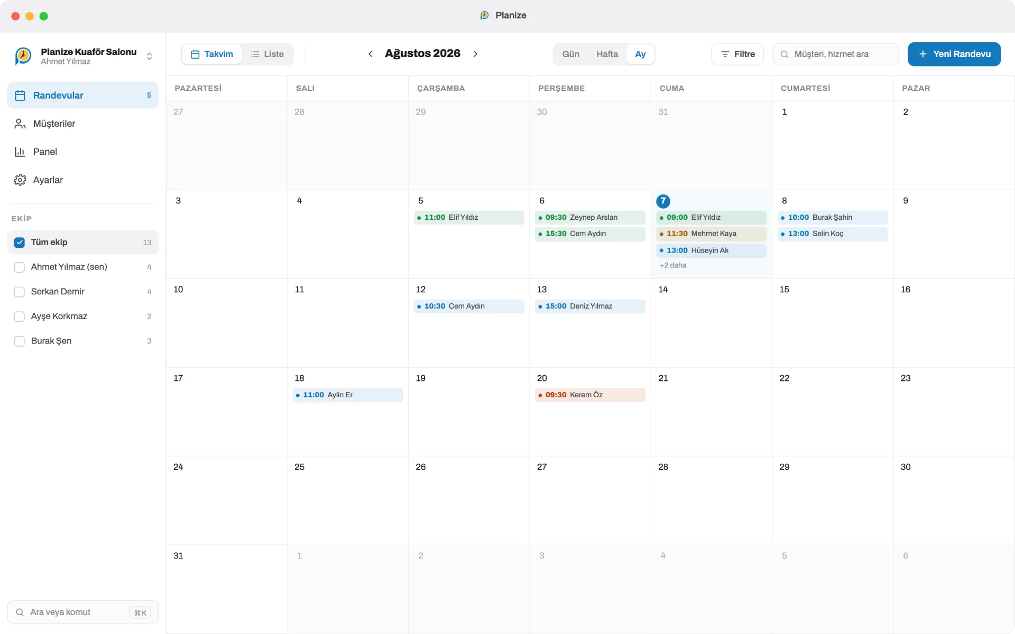This screenshot has height=634, width=1015.
Task: Select Hafta view
Action: pos(607,54)
